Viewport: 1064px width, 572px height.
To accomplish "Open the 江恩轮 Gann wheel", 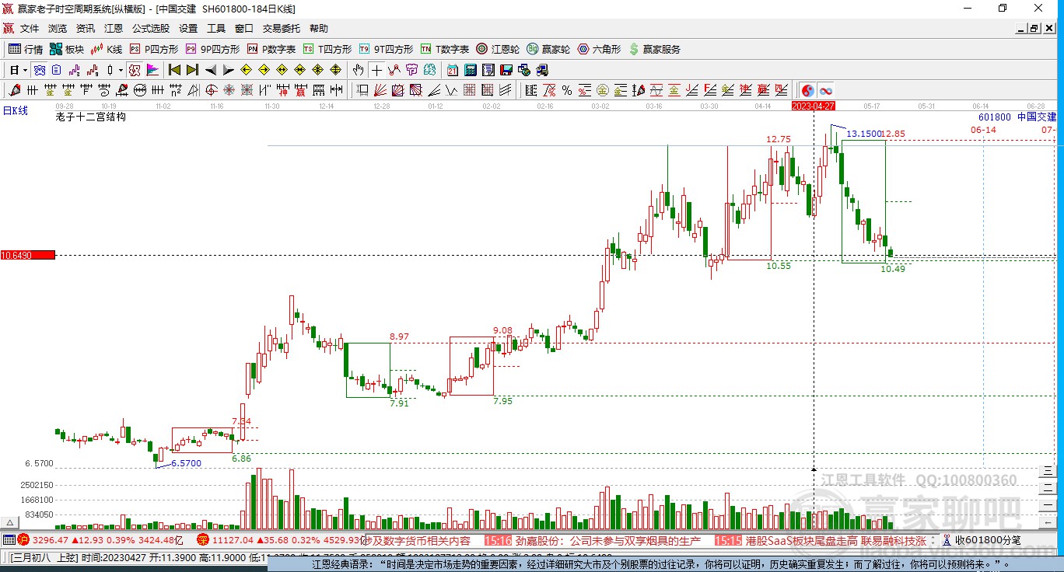I will 498,49.
